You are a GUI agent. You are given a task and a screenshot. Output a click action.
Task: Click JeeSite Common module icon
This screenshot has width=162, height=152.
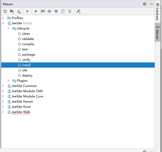coord(9,86)
